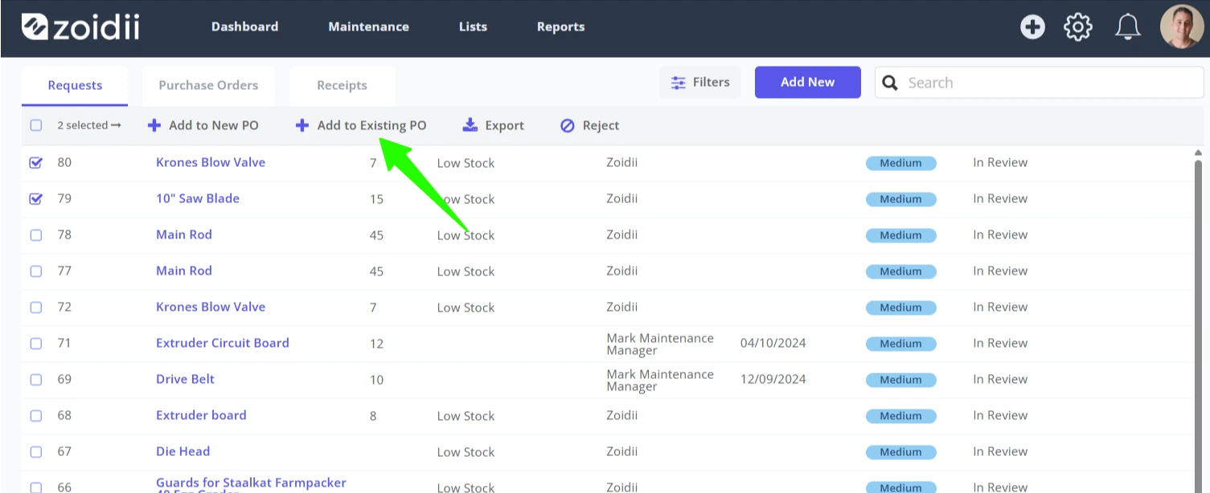Open the Extruder Circuit Board request
Image resolution: width=1210 pixels, height=493 pixels.
tap(223, 343)
